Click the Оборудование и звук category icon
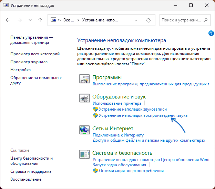This screenshot has height=189, width=215. pos(84,98)
